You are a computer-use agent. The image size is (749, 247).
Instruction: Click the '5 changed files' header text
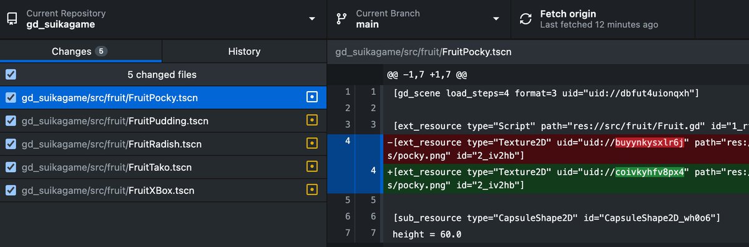pyautogui.click(x=162, y=75)
